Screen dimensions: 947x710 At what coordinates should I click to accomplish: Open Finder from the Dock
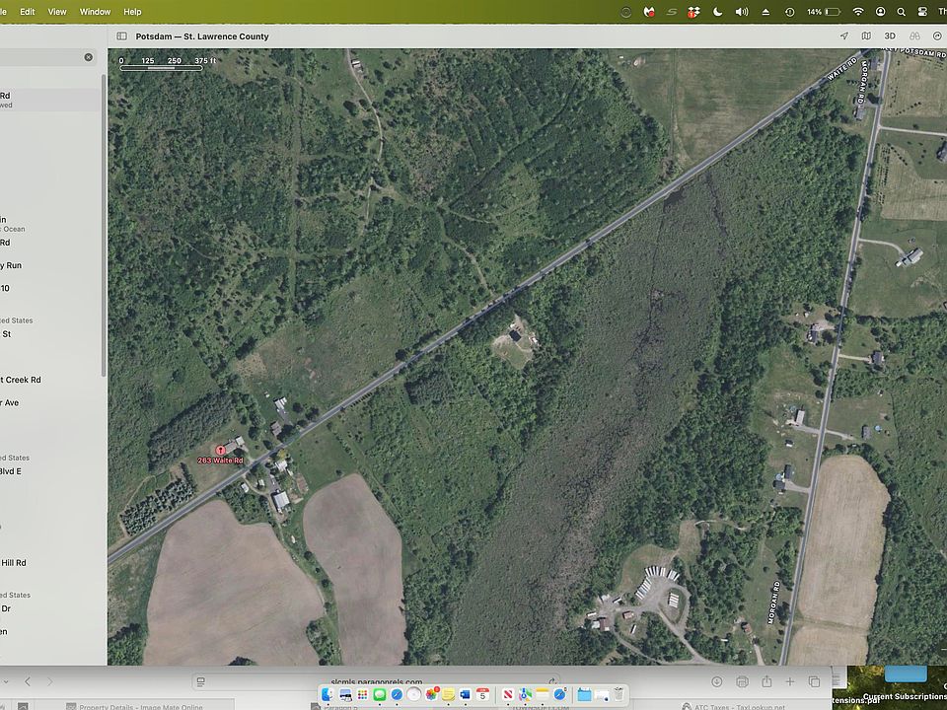click(328, 695)
